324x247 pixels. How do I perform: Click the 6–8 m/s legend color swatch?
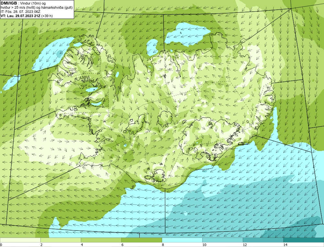click(142, 240)
